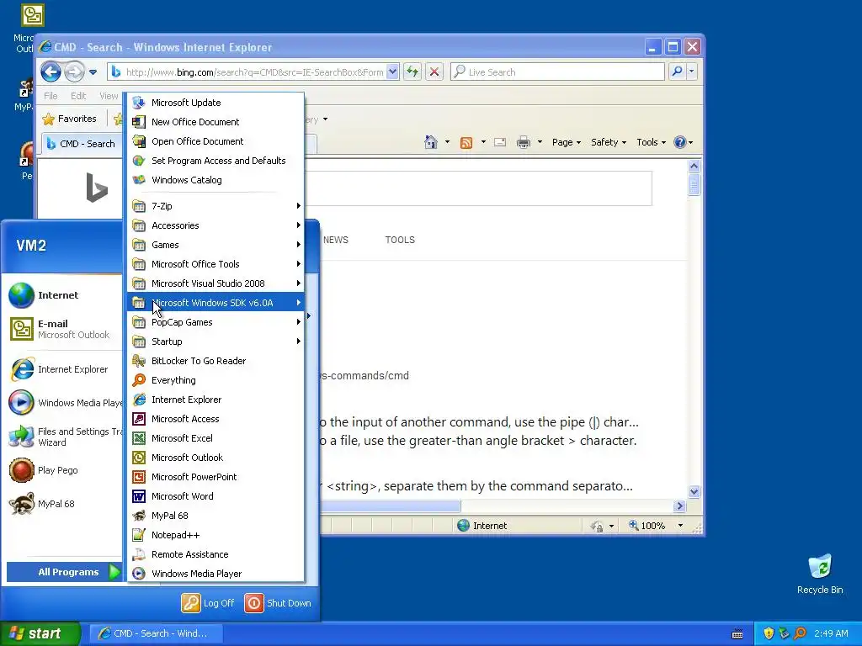Open the Tools menu in command bar
Viewport: 862px width, 646px height.
coord(651,142)
